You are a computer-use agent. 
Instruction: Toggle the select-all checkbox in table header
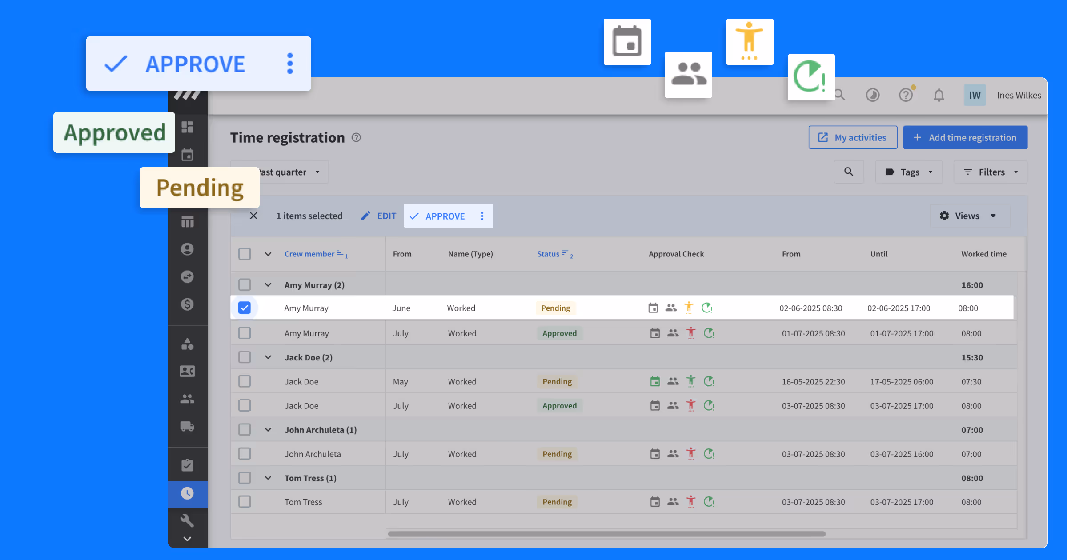(x=245, y=254)
